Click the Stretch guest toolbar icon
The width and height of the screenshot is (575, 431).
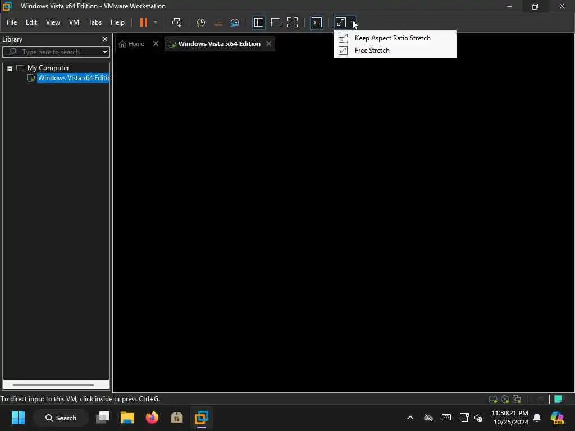(x=341, y=22)
